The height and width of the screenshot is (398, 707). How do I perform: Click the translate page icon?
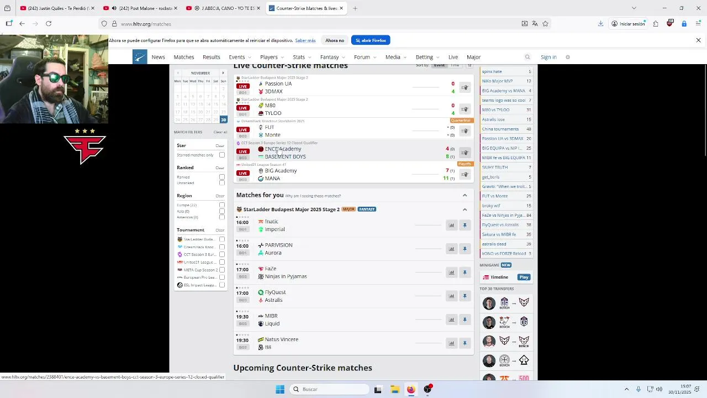(x=535, y=24)
